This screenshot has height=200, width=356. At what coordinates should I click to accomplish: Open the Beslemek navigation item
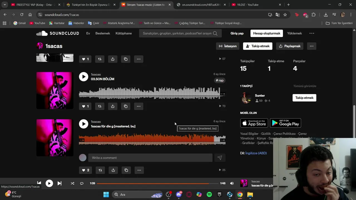[103, 33]
